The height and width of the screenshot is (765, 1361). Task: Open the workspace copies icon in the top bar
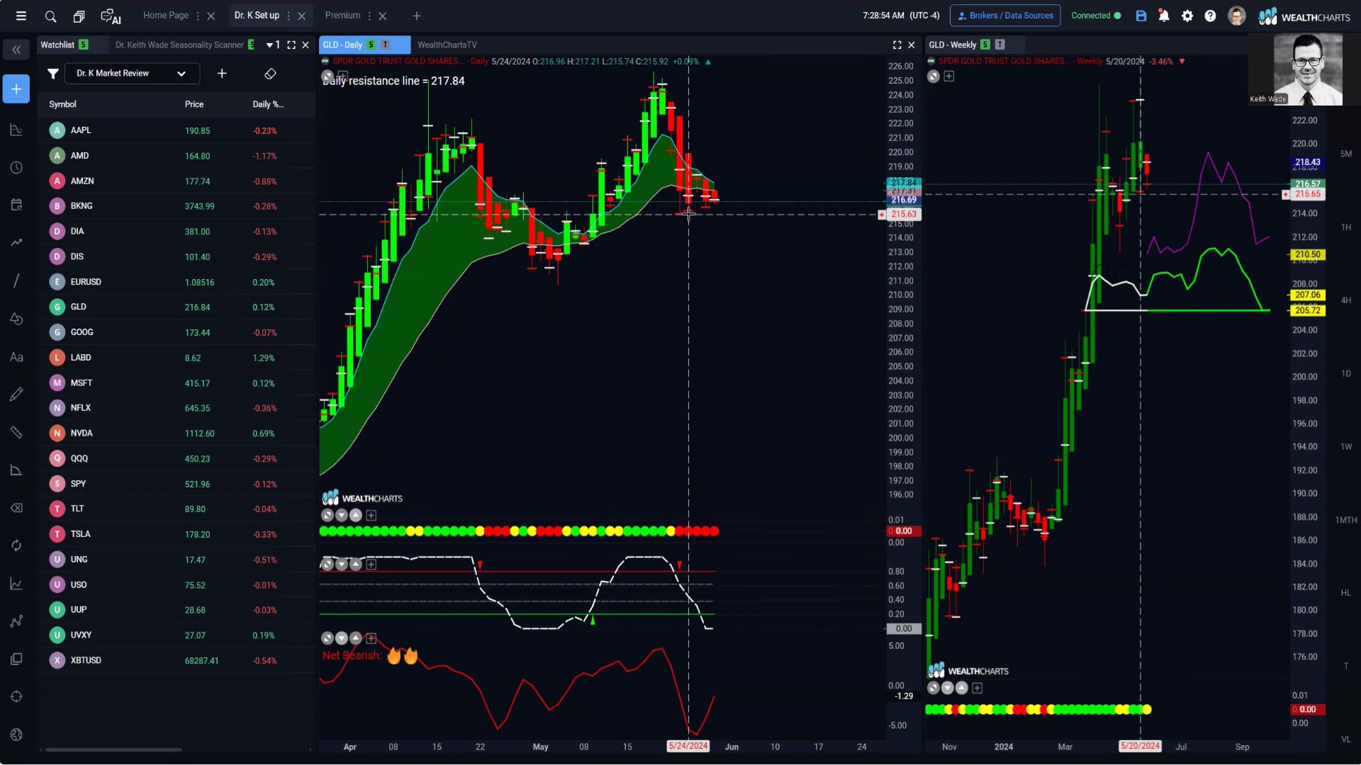(x=79, y=16)
